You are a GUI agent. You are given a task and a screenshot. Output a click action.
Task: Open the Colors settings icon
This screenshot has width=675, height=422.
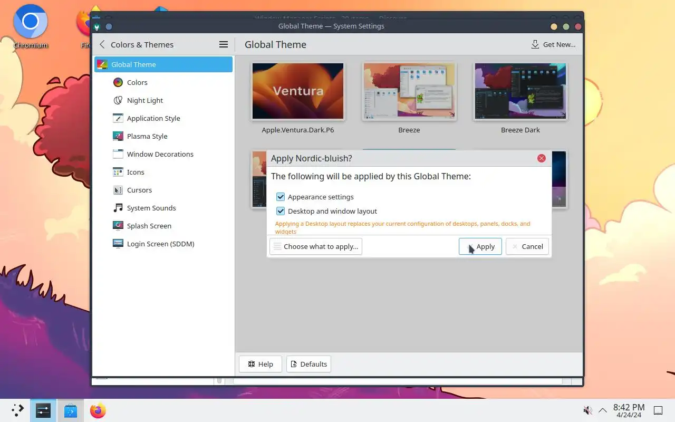pos(118,82)
